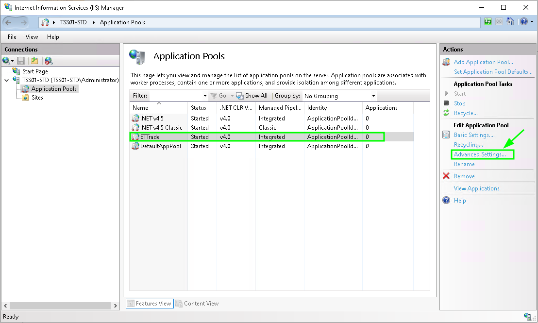Click the Go filter funnel icon
This screenshot has height=323, width=538.
click(x=214, y=96)
